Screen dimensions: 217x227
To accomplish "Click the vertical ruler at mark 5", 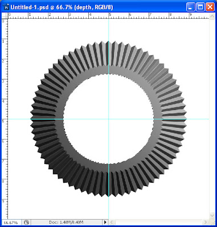I will pyautogui.click(x=5, y=120).
